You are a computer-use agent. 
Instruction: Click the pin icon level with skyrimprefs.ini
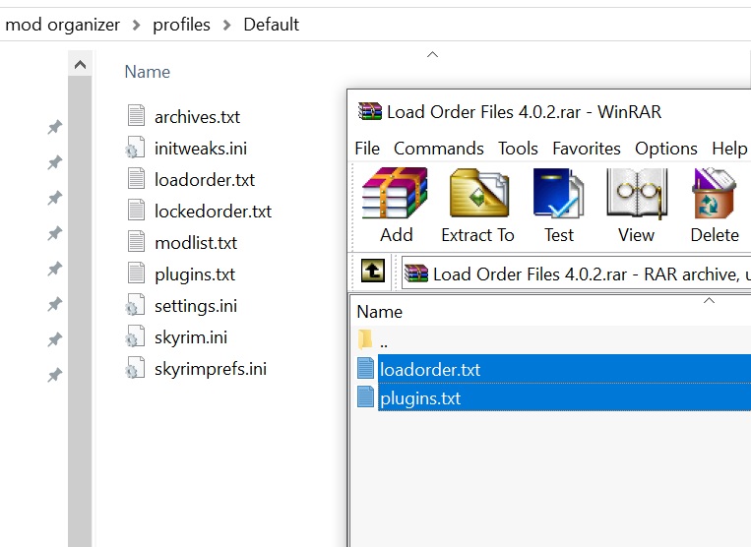coord(54,375)
